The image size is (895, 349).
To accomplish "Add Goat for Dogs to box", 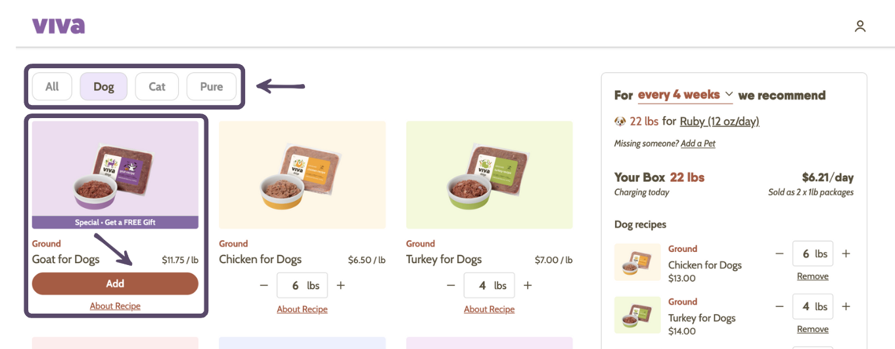I will (115, 283).
